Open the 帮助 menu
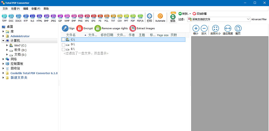The height and width of the screenshot is (131, 269). tap(46, 9)
